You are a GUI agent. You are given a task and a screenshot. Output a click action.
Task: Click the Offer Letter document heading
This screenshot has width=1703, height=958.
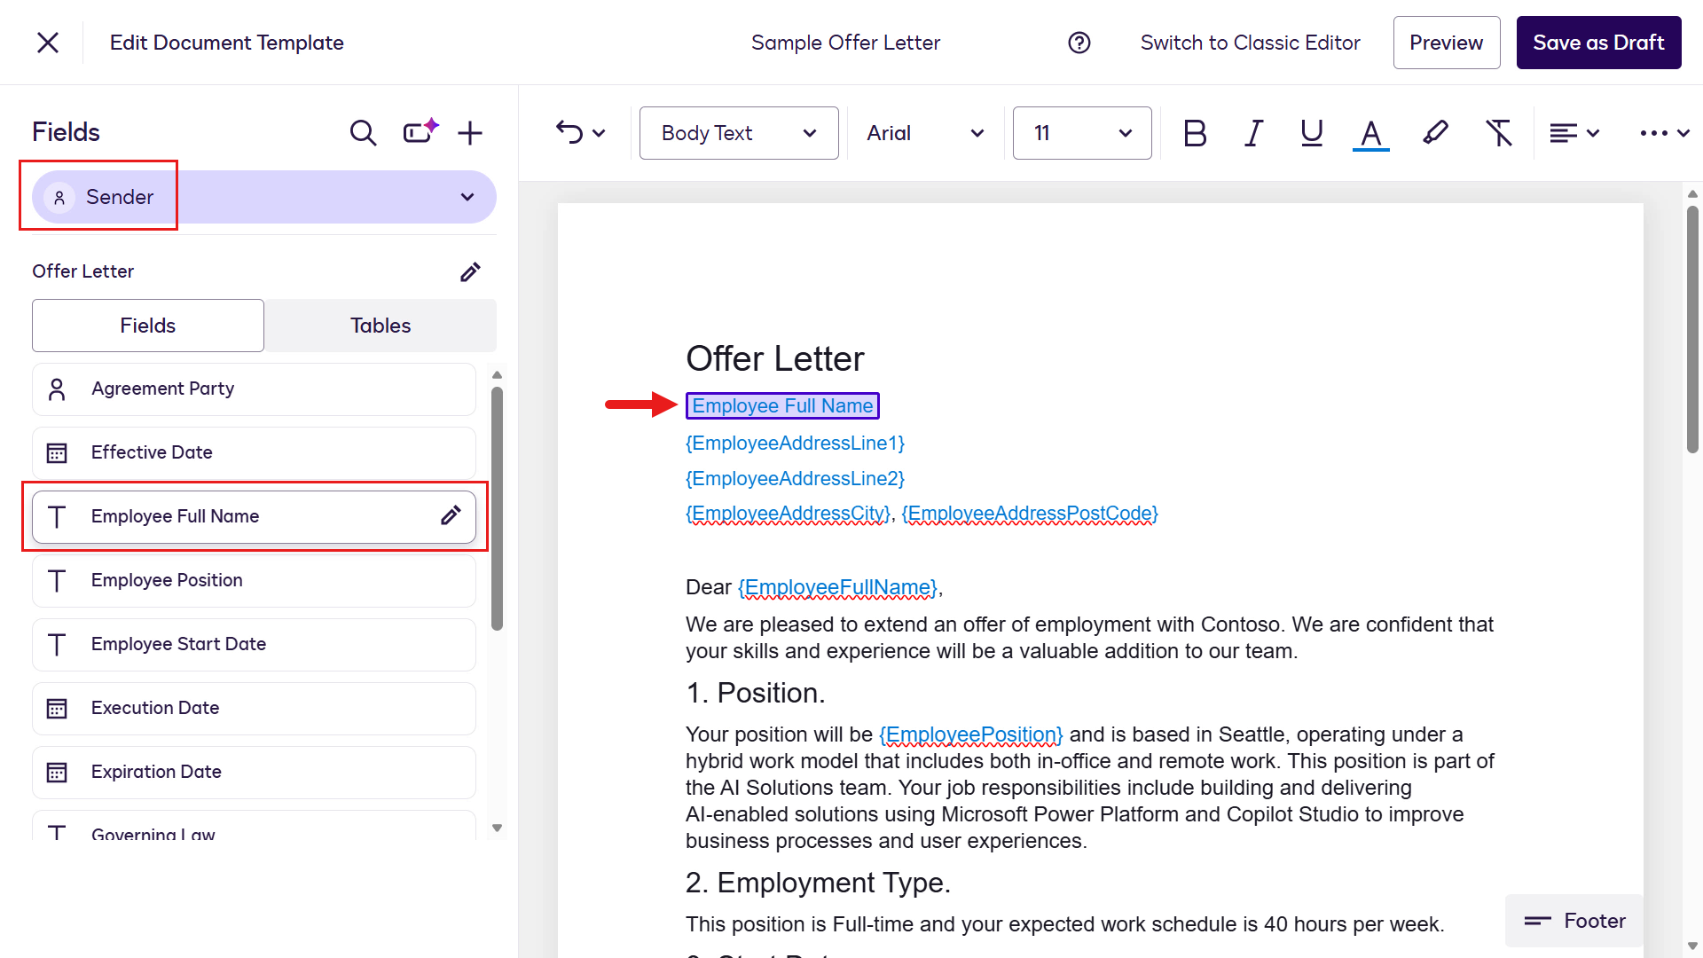pos(774,358)
